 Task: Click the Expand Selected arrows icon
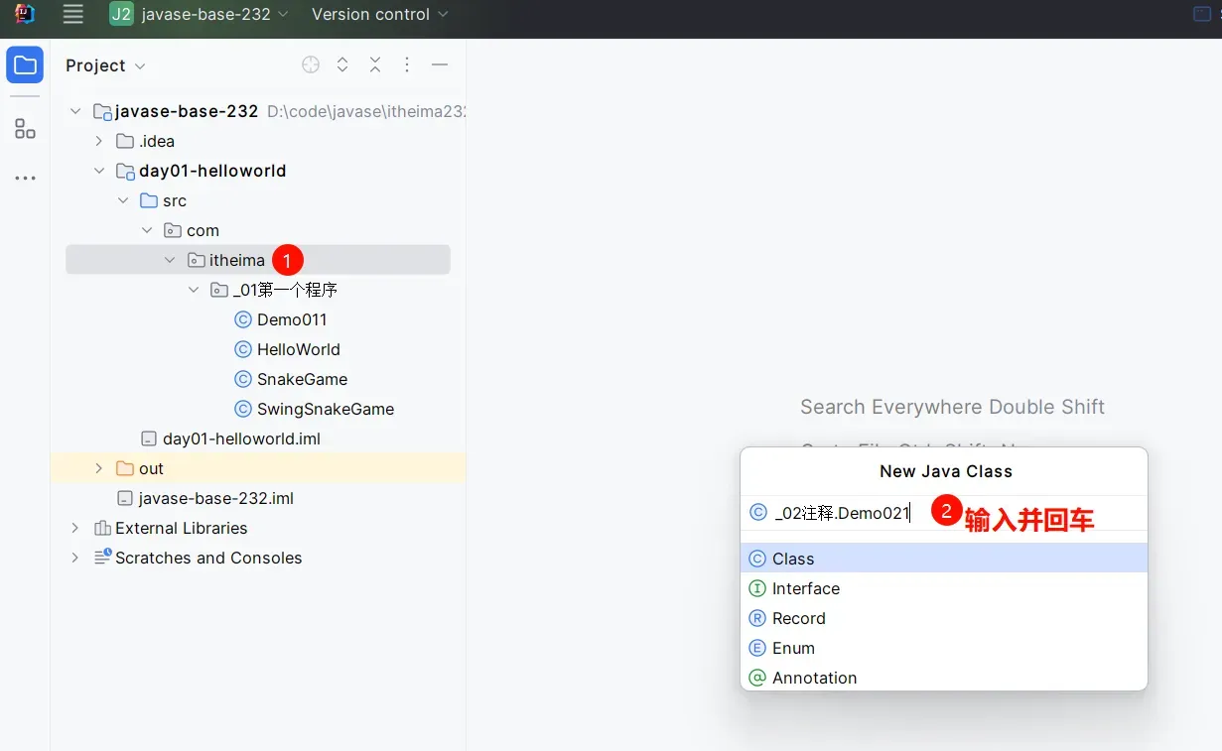pyautogui.click(x=342, y=65)
